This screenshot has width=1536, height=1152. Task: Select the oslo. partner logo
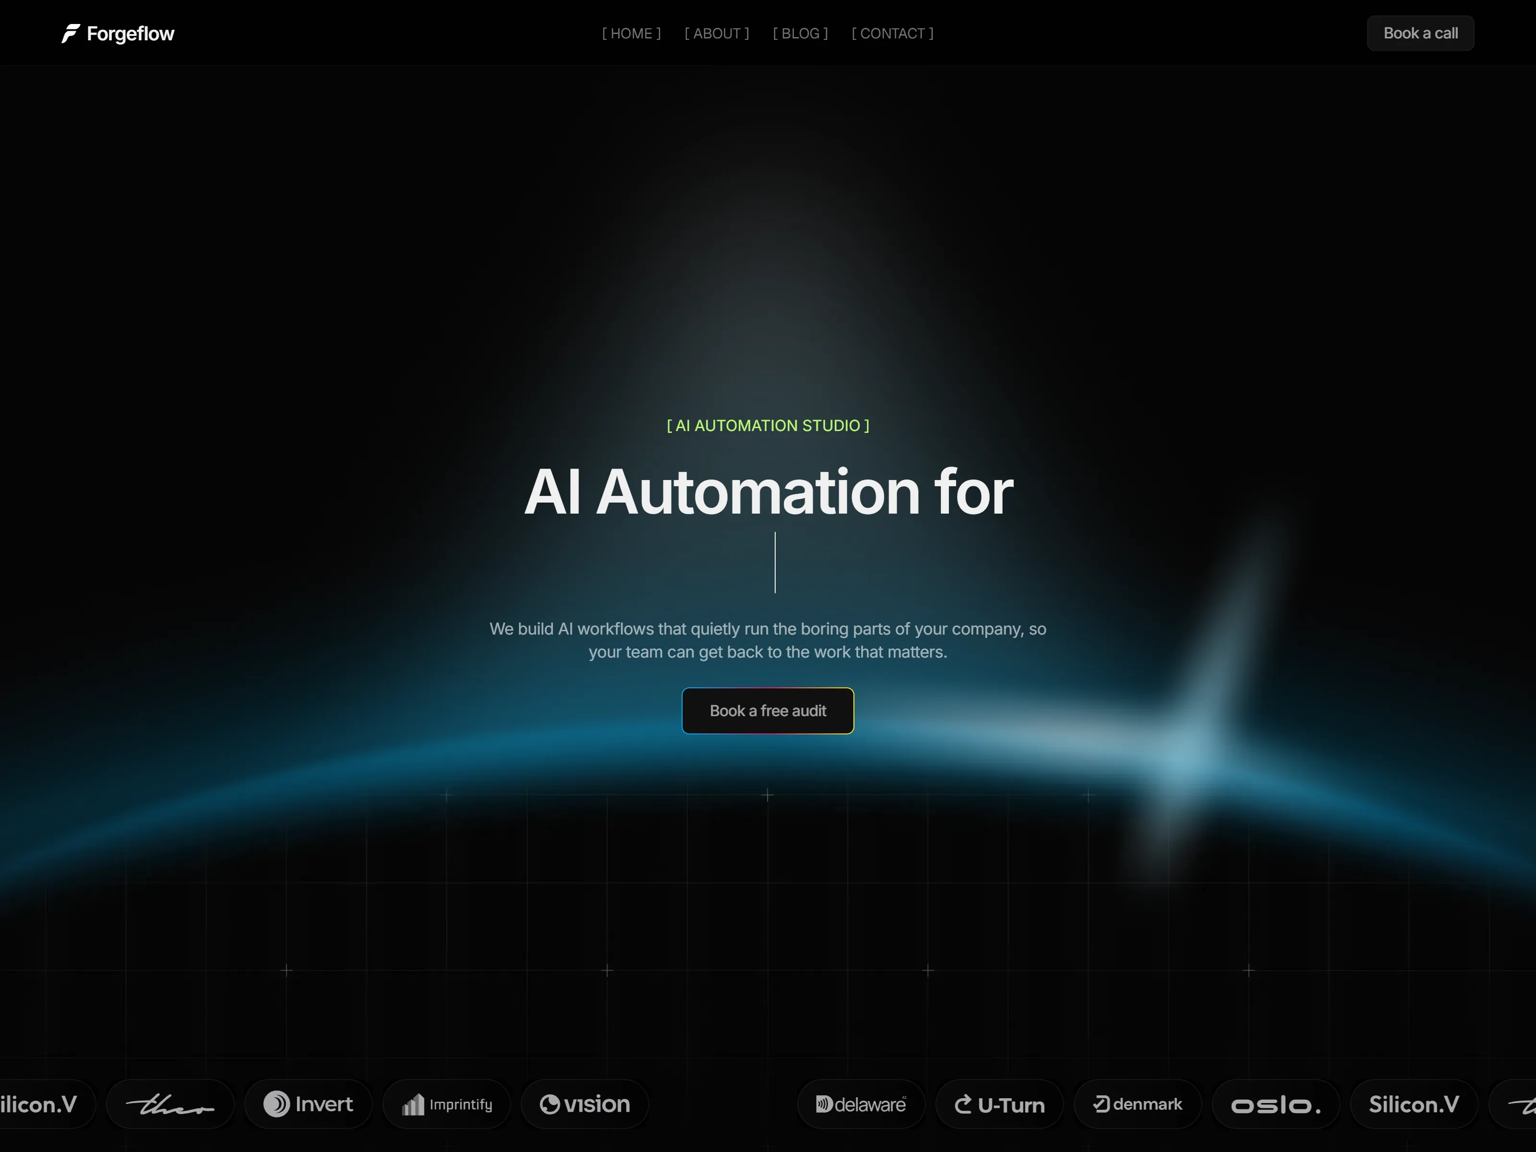pos(1276,1104)
